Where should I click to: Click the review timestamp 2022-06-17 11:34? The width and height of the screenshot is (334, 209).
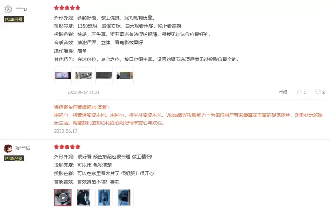pyautogui.click(x=83, y=92)
